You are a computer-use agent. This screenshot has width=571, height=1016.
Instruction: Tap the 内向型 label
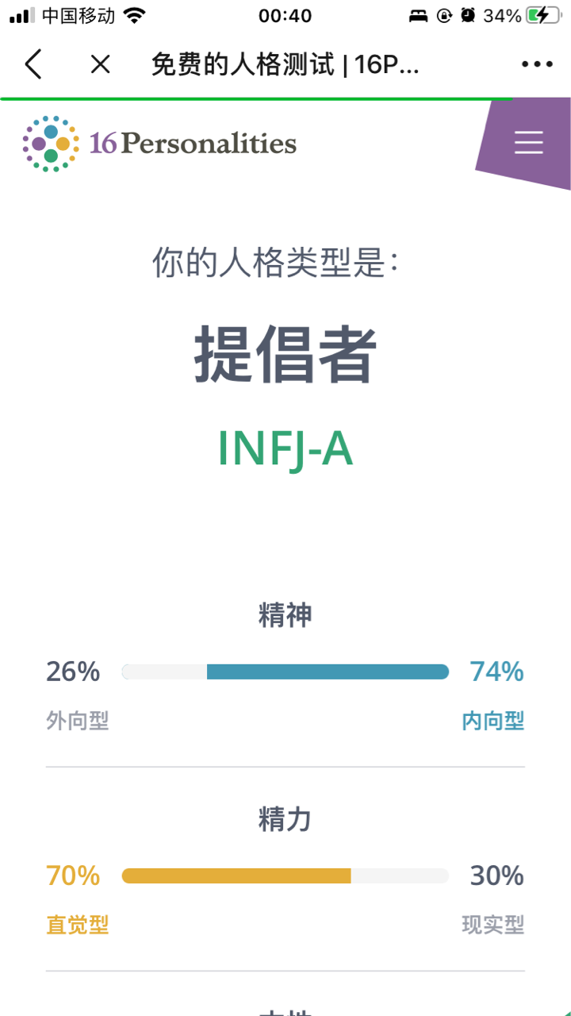coord(493,721)
